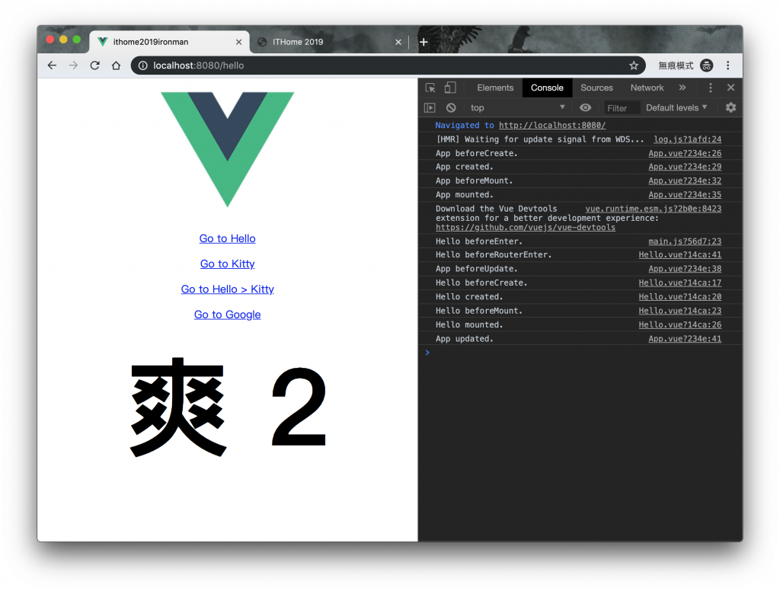This screenshot has height=591, width=780.
Task: Open the browser home page icon
Action: [x=116, y=65]
